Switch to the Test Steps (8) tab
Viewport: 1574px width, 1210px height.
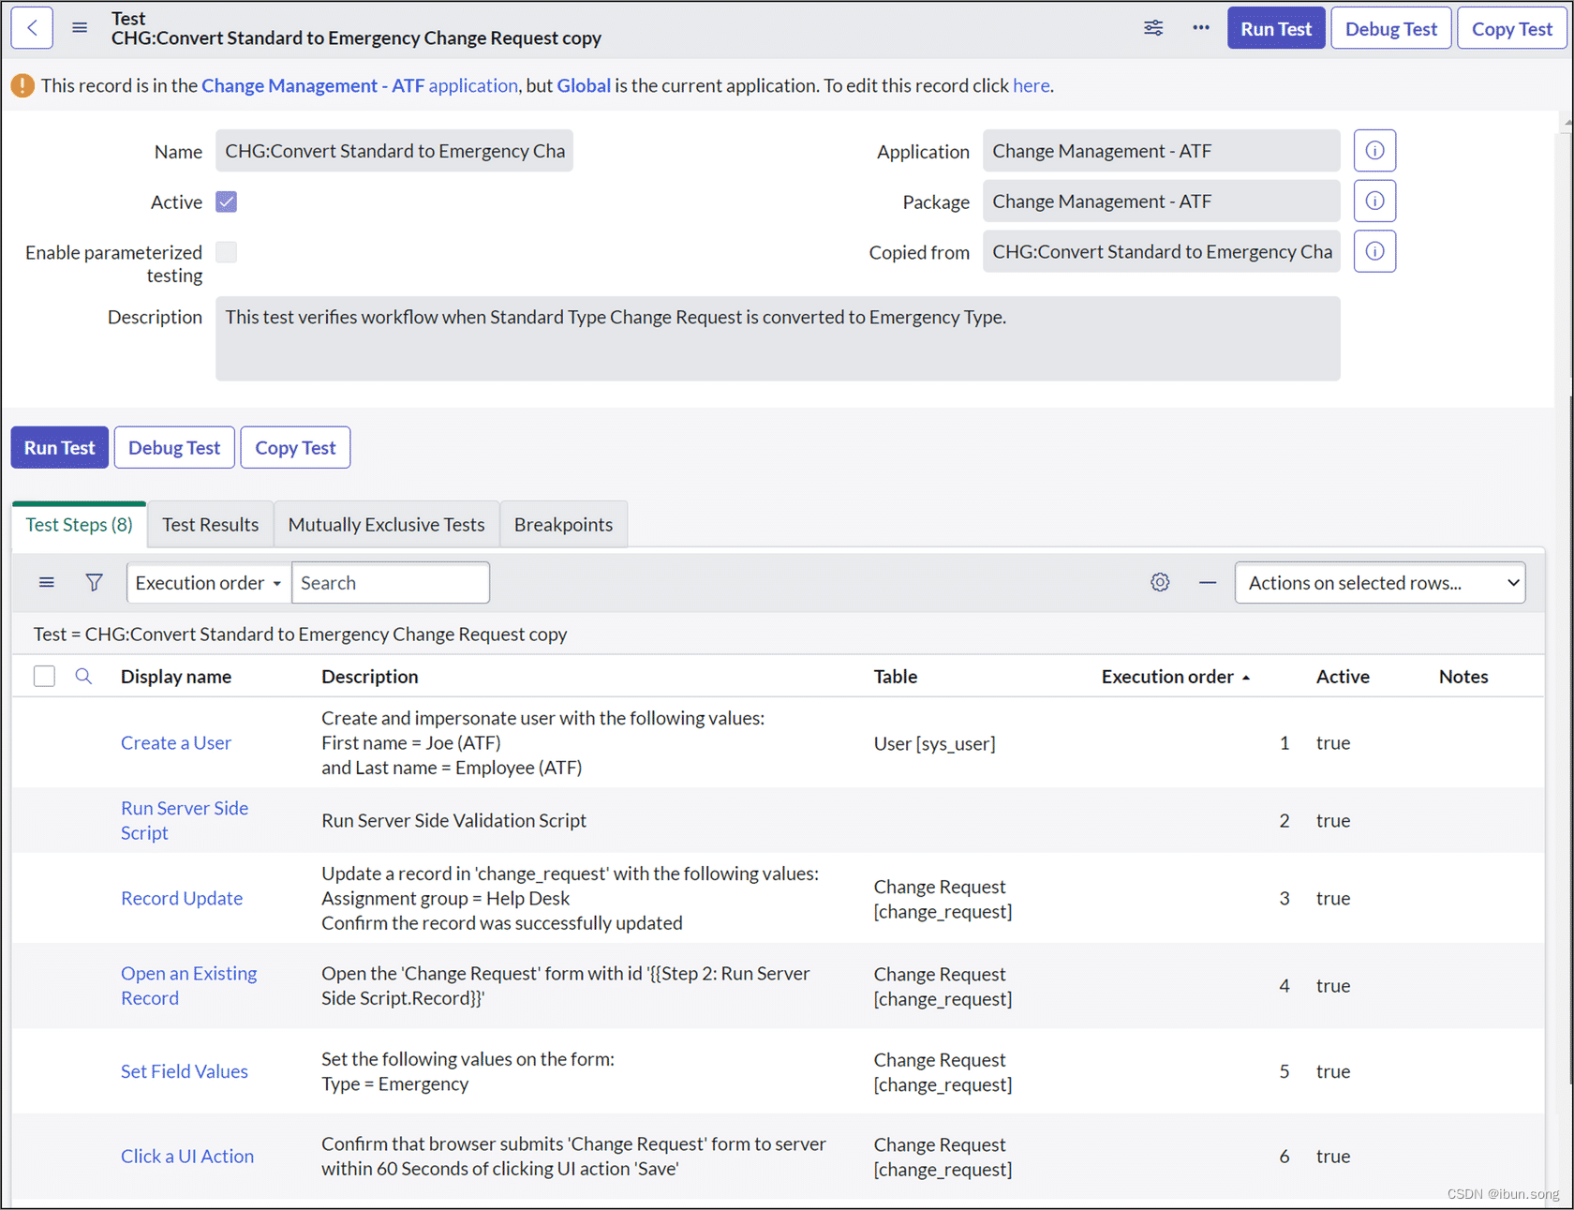click(x=80, y=525)
